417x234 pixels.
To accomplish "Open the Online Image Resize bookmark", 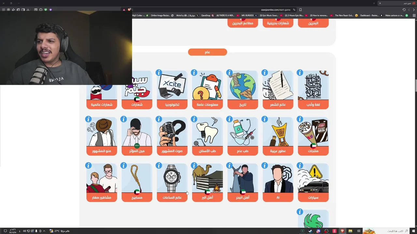I will tap(162, 15).
